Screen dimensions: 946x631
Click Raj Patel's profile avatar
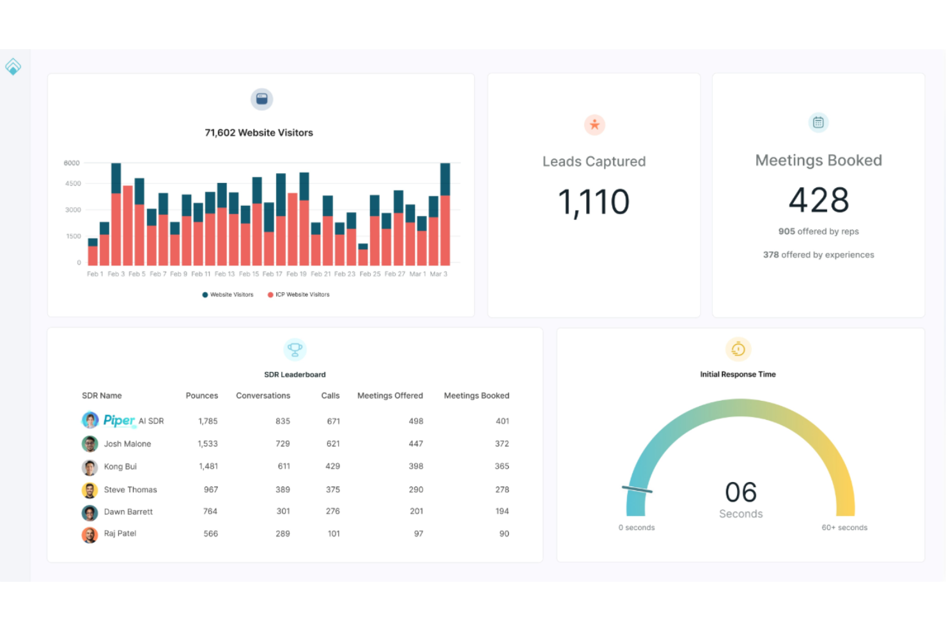(x=89, y=534)
